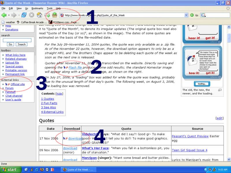This screenshot has height=173, width=231.
Task: Launch AIM from the Quick Launch bar
Action: (31, 170)
